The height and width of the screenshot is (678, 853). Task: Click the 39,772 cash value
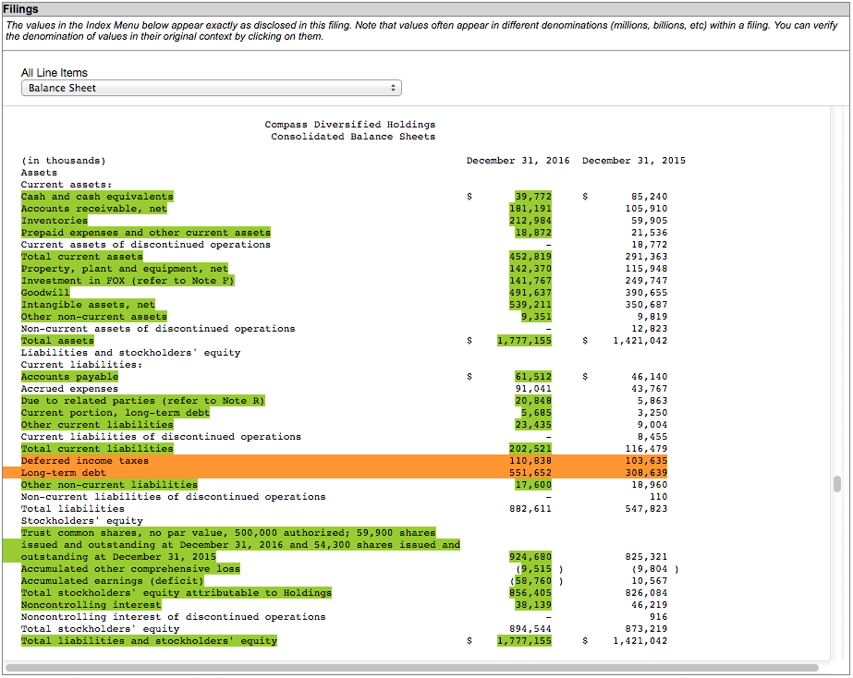coord(533,197)
